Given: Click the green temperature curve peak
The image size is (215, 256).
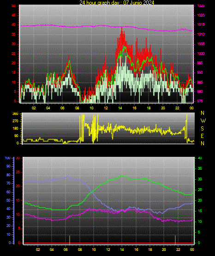Looking at the screenshot, I should click(121, 176).
